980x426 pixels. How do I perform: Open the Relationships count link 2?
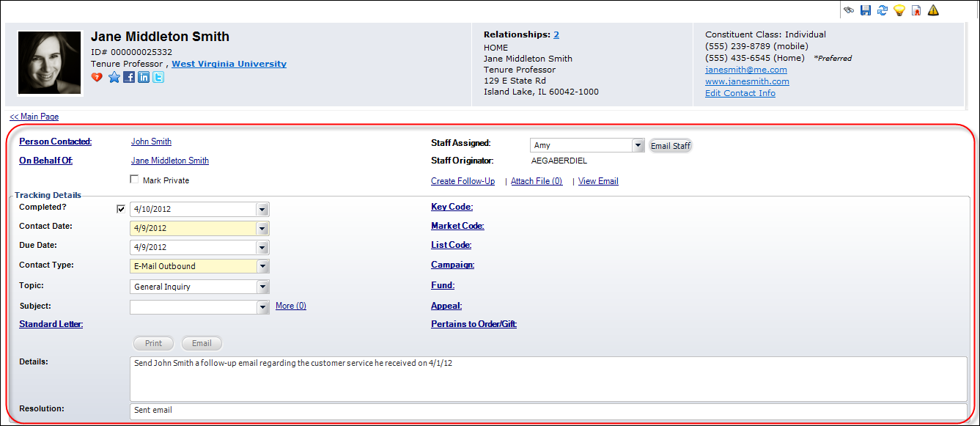coord(556,34)
